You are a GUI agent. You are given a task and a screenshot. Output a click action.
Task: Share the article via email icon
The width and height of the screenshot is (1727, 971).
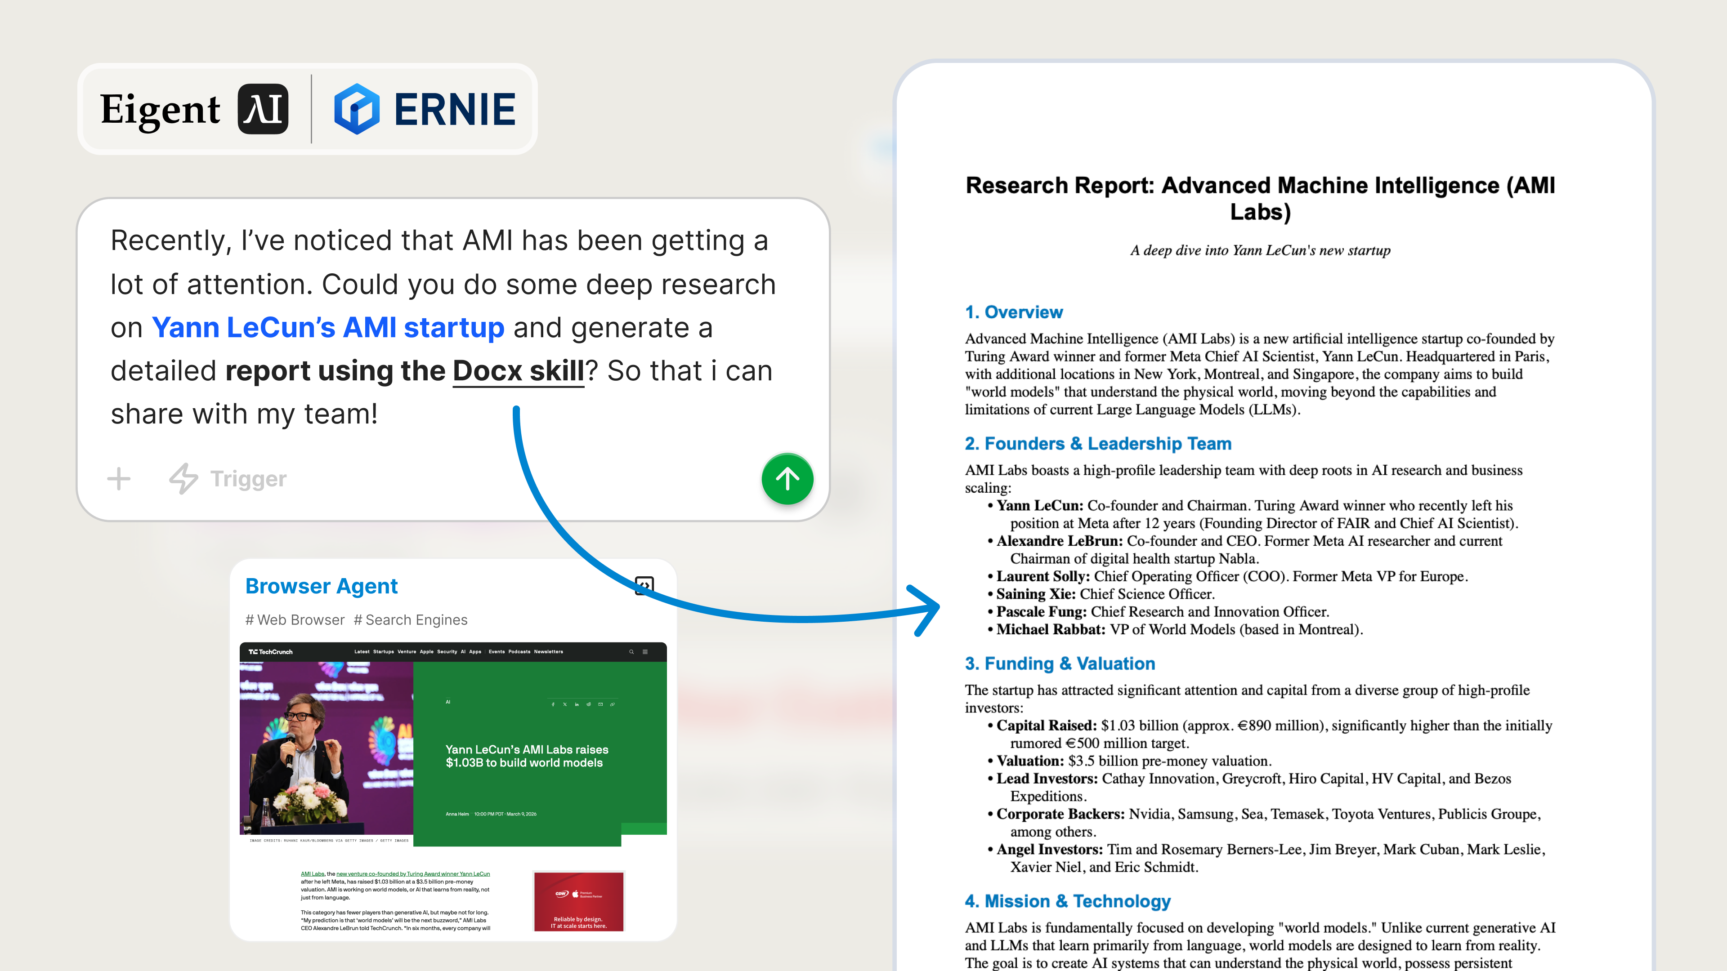pyautogui.click(x=601, y=704)
